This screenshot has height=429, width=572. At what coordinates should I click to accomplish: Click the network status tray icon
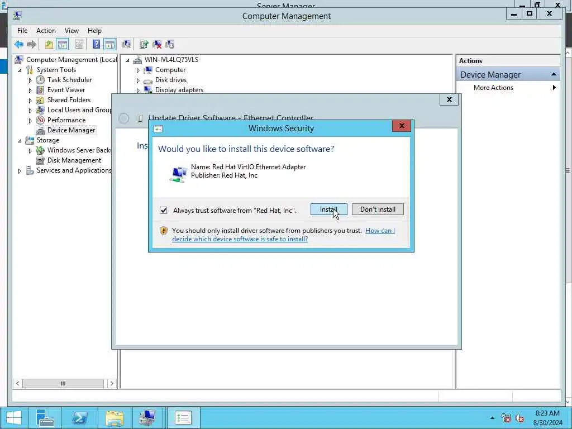point(506,418)
